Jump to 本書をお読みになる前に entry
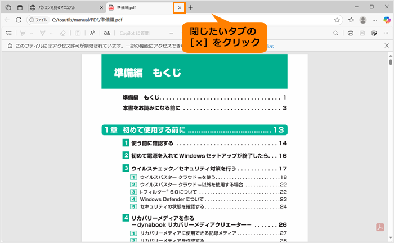This screenshot has width=394, height=243. [x=204, y=108]
